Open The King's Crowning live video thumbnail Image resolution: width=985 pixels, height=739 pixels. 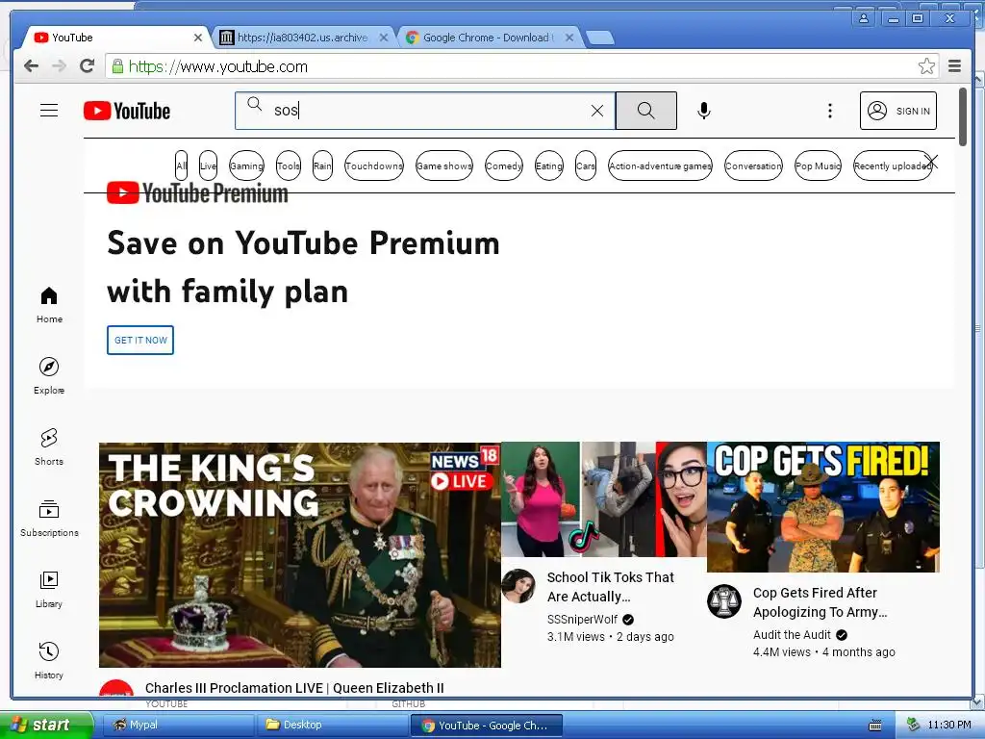(x=300, y=555)
